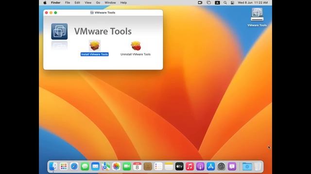Open the Go menu
Screen dimensions: 311x174
98,2
